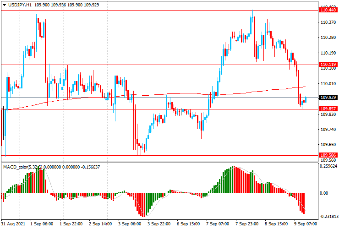The width and height of the screenshot is (339, 229).
Task: Click the 110.280 price axis label
Action: [x=328, y=38]
